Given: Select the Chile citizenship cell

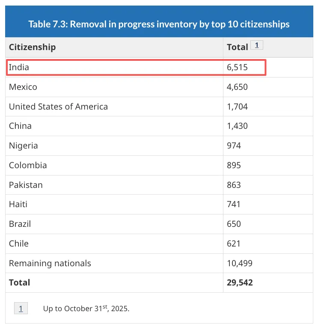Looking at the screenshot, I should point(19,244).
